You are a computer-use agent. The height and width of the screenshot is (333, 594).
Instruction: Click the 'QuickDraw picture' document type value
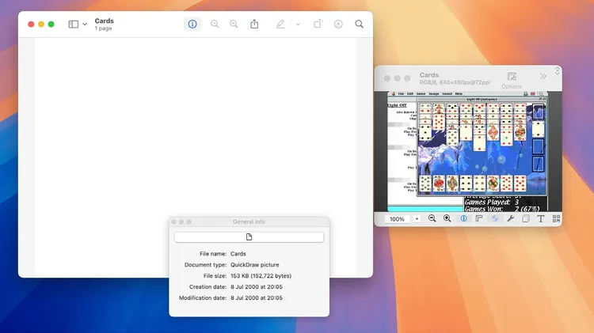pyautogui.click(x=254, y=265)
